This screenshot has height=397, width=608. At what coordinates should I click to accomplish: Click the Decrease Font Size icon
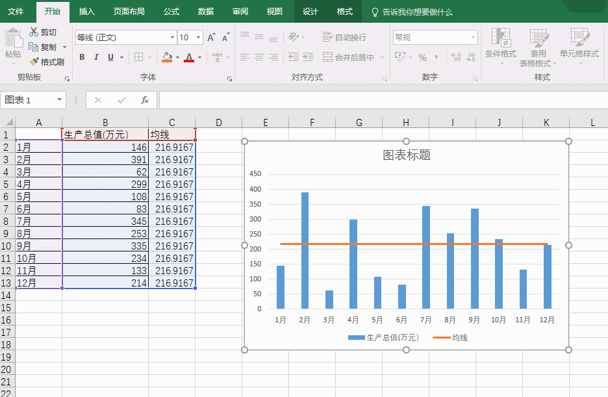[225, 38]
